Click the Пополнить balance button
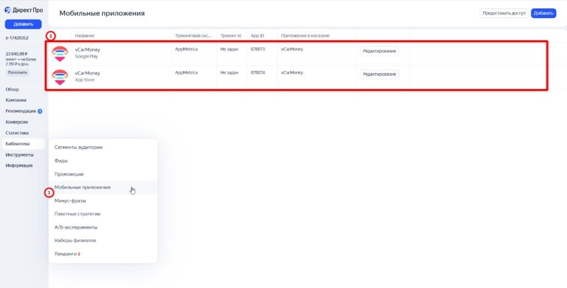Screen dimensions: 567x288 [x=17, y=73]
